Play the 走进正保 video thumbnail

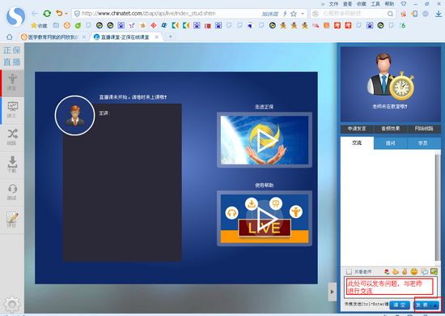pyautogui.click(x=265, y=140)
